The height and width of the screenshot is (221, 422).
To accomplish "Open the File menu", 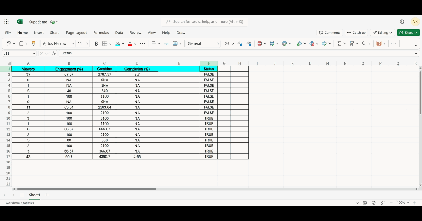I will click(8, 33).
